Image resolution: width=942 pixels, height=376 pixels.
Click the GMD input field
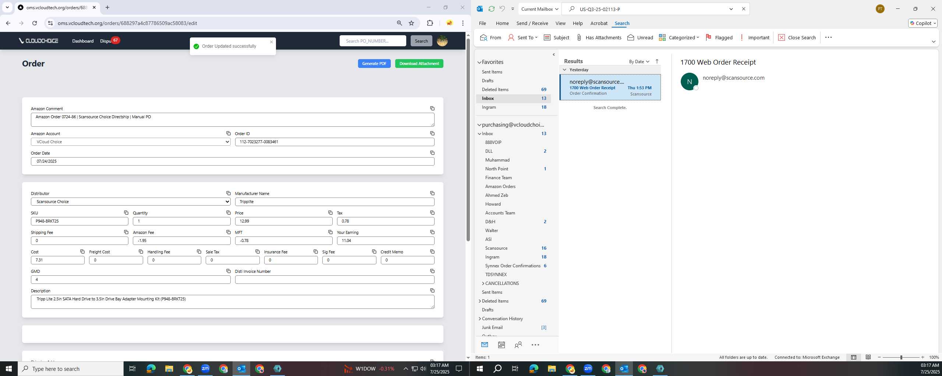pos(131,279)
